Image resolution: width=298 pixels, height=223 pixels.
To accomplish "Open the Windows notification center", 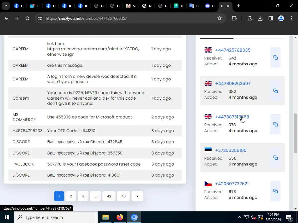I will (289, 217).
